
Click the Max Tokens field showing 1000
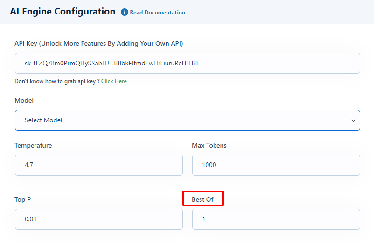pyautogui.click(x=276, y=165)
